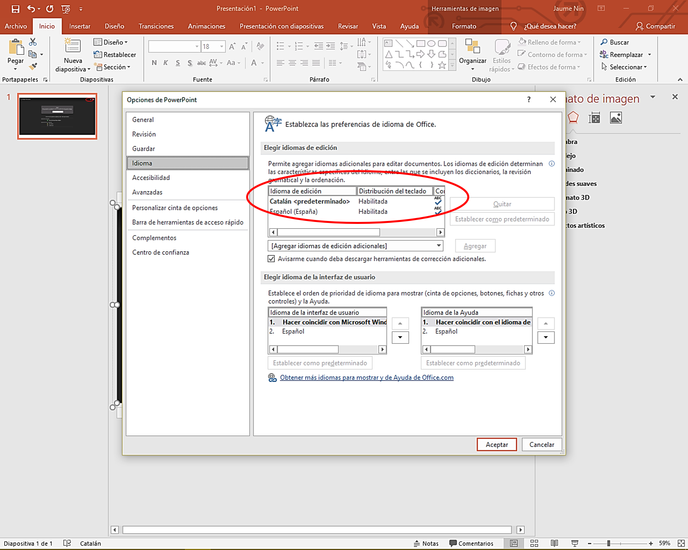
Task: Click help question mark in options dialog
Action: point(528,99)
